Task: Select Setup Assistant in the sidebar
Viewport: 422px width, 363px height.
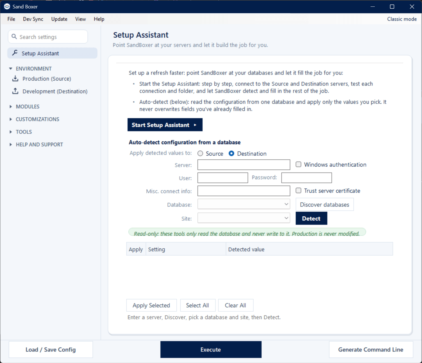Action: pos(53,53)
